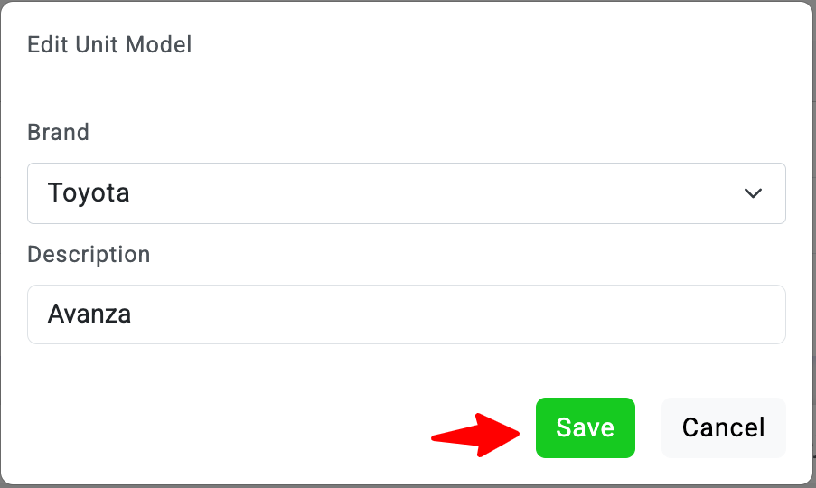Click the Edit Unit Model title
The height and width of the screenshot is (488, 816).
109,44
